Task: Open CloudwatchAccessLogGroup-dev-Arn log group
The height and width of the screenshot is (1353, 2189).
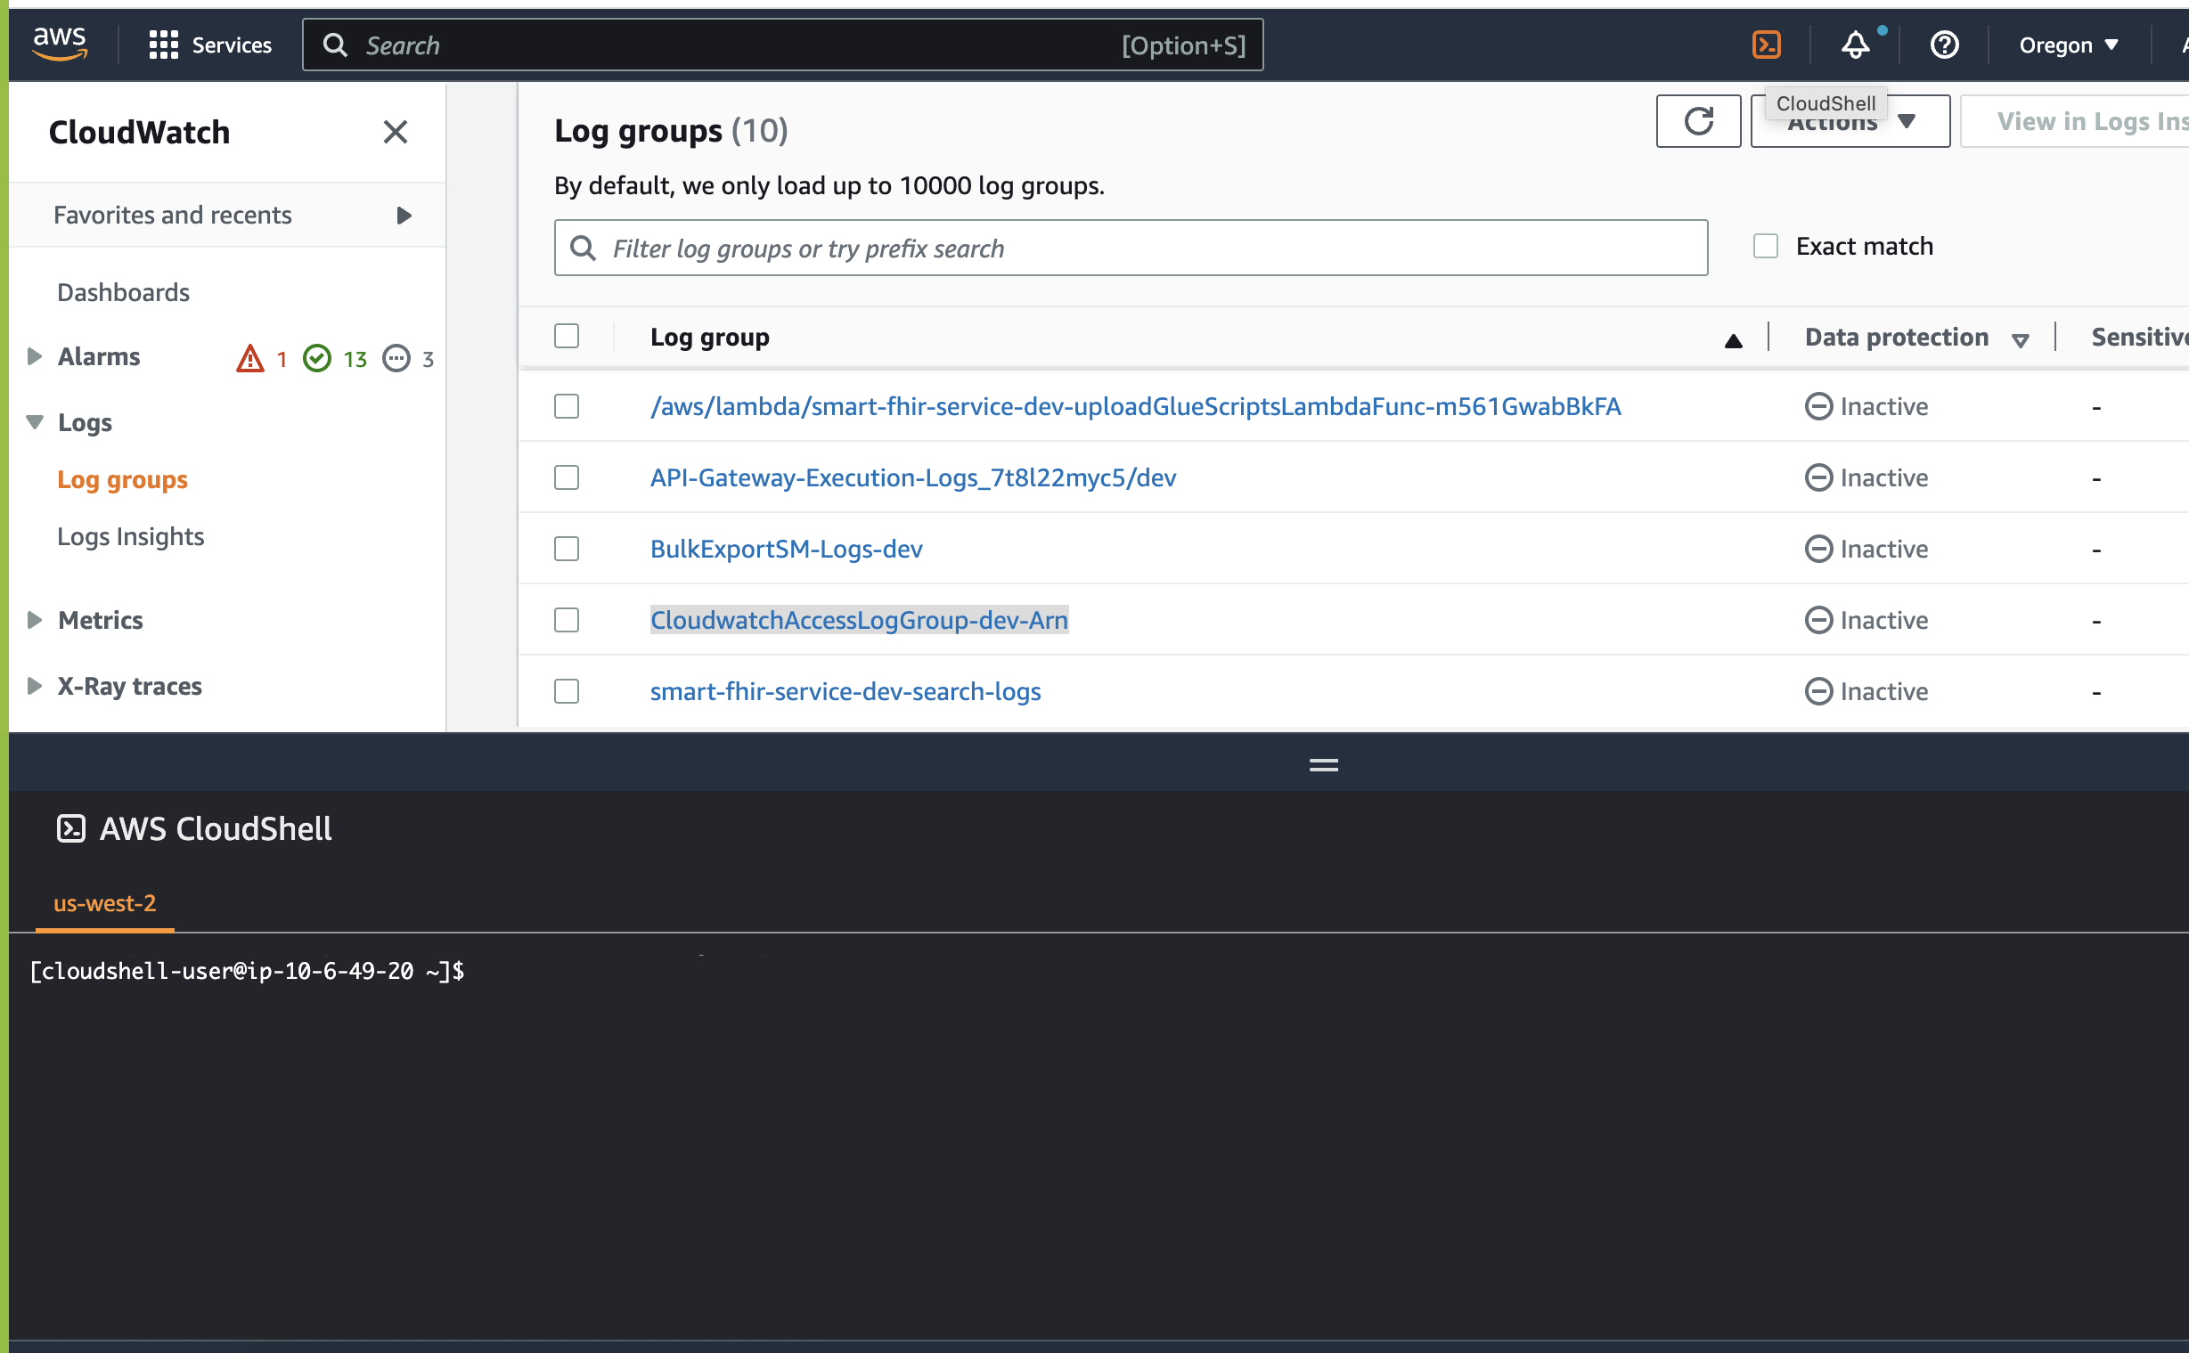Action: (858, 619)
